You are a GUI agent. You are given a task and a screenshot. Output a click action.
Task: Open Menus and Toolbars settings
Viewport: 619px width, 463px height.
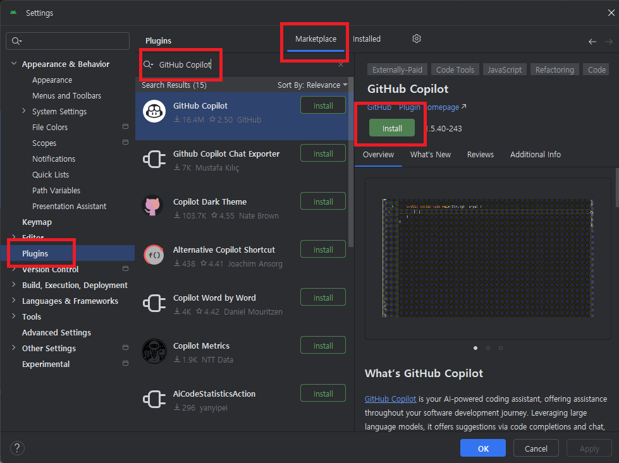tap(67, 96)
